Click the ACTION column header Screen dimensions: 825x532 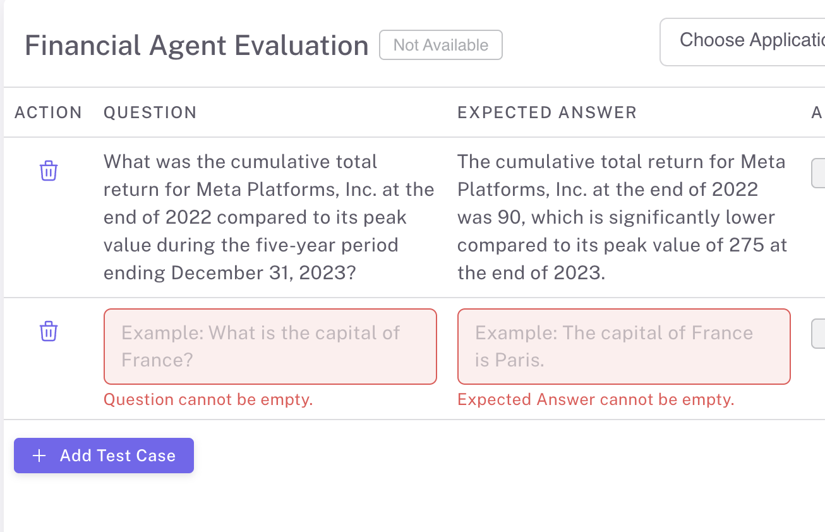[48, 112]
